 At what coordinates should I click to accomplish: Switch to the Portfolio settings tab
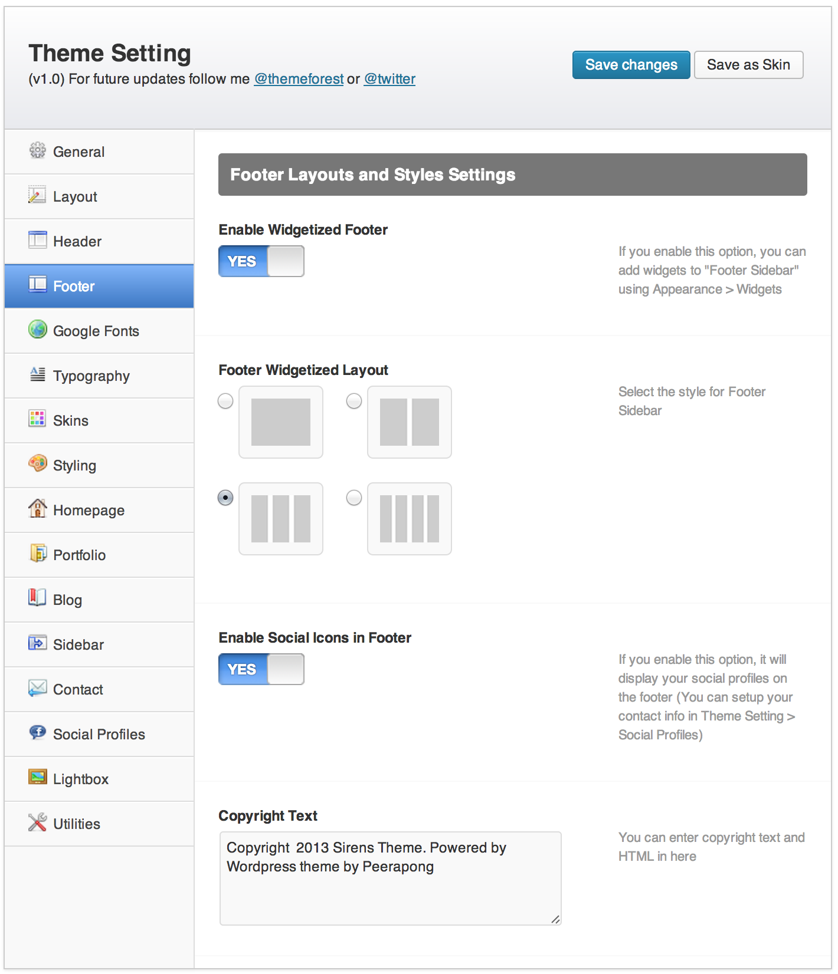tap(80, 555)
